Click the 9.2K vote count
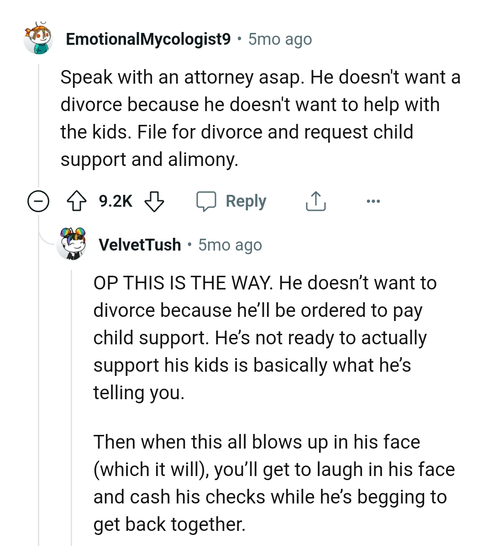This screenshot has height=546, width=493. coord(115,200)
